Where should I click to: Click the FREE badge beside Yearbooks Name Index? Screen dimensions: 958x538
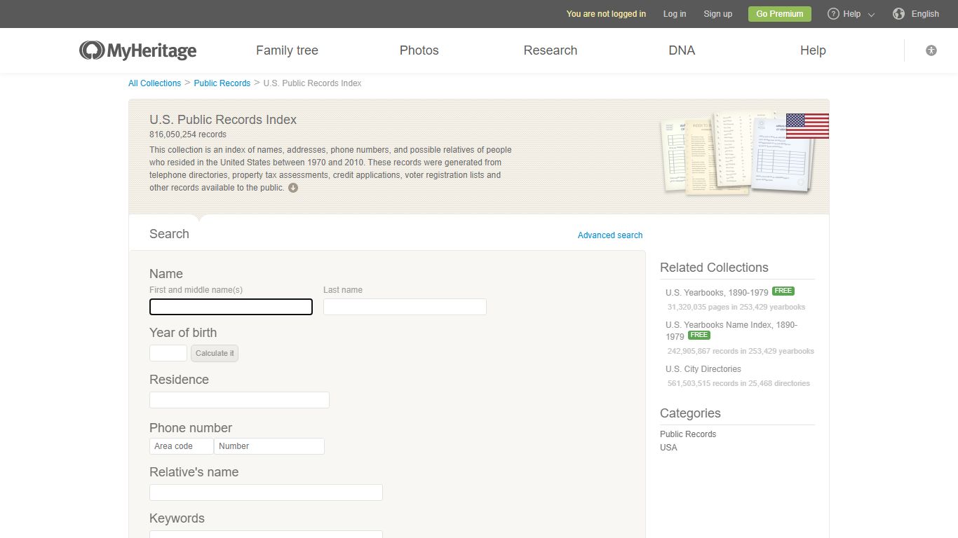[699, 335]
